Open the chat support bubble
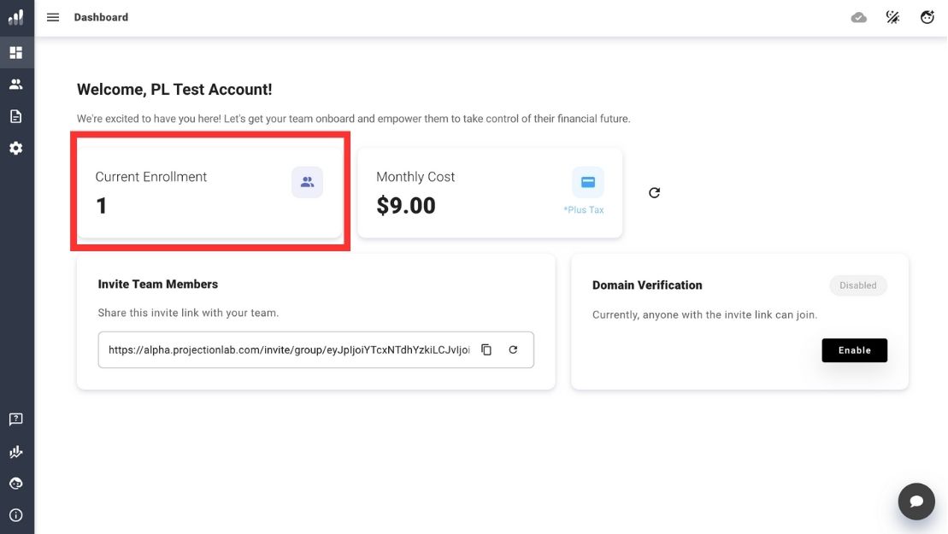The image size is (948, 534). (x=916, y=502)
